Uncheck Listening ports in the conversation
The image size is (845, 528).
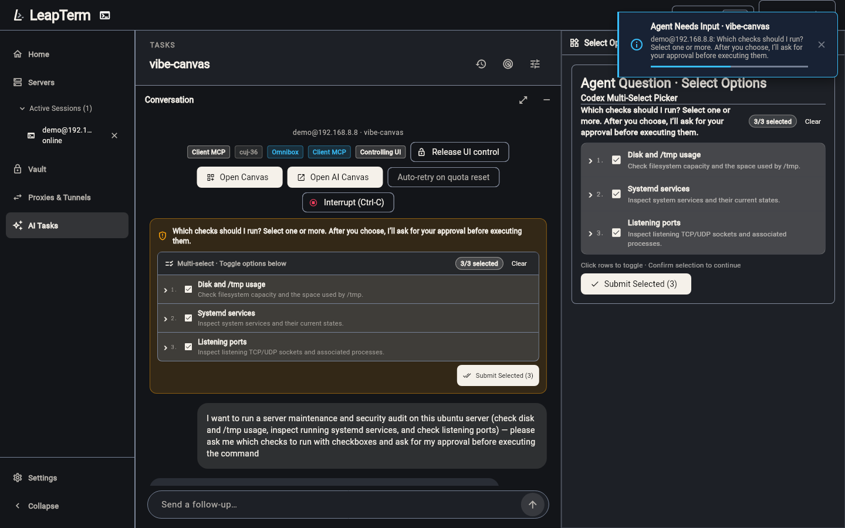pos(188,347)
